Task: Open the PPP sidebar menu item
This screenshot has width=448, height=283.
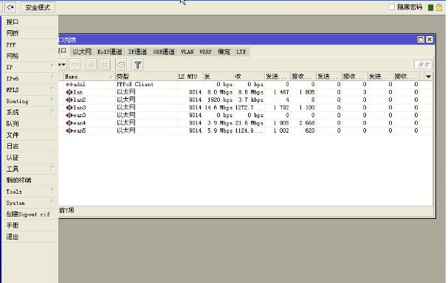Action: (x=30, y=45)
